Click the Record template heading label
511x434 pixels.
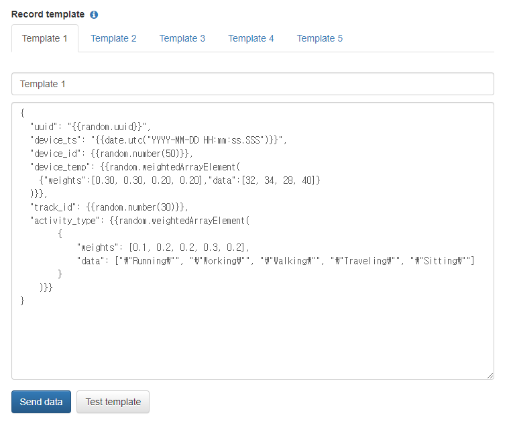[x=48, y=14]
